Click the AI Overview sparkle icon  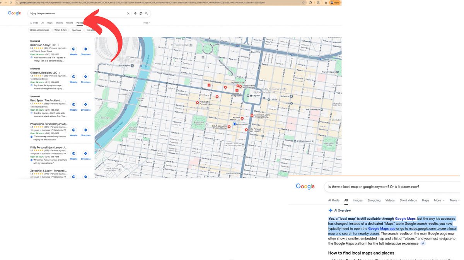(331, 210)
